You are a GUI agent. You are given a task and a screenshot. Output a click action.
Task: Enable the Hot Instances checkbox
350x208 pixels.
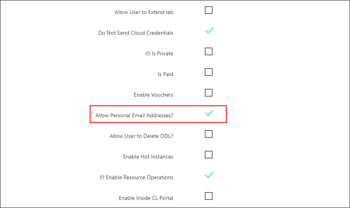209,155
